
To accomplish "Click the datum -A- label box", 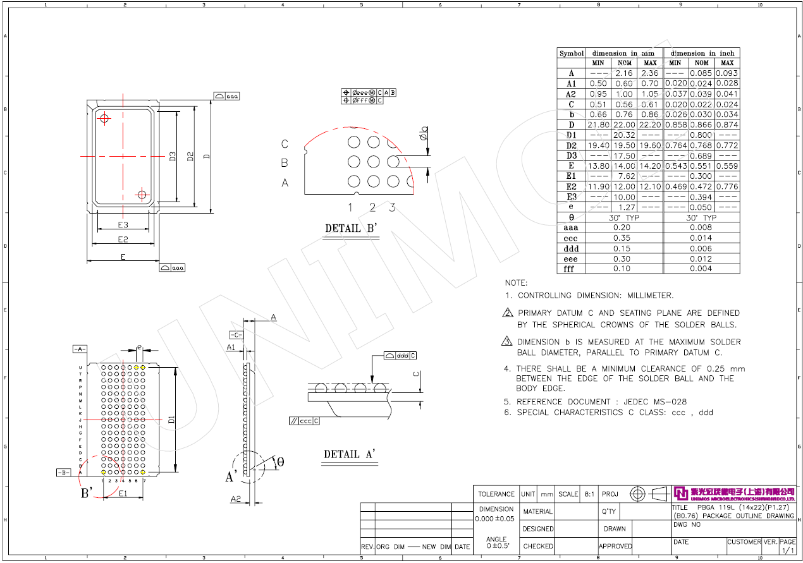I will point(79,349).
